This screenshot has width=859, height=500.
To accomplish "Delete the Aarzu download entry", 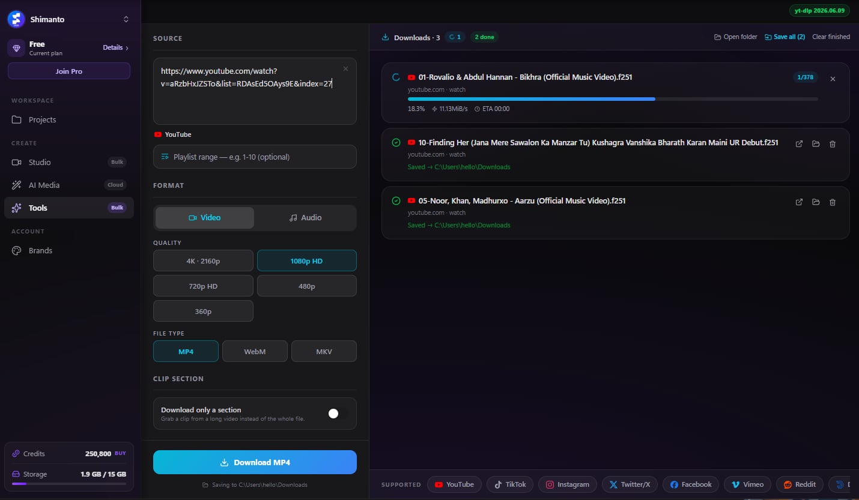I will pos(833,202).
